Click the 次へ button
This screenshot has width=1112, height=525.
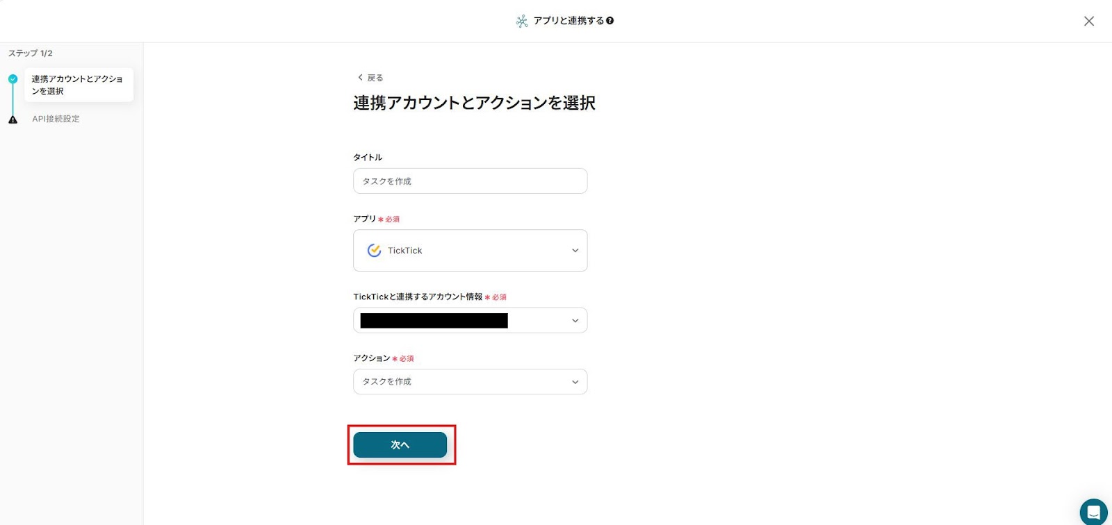pos(400,445)
